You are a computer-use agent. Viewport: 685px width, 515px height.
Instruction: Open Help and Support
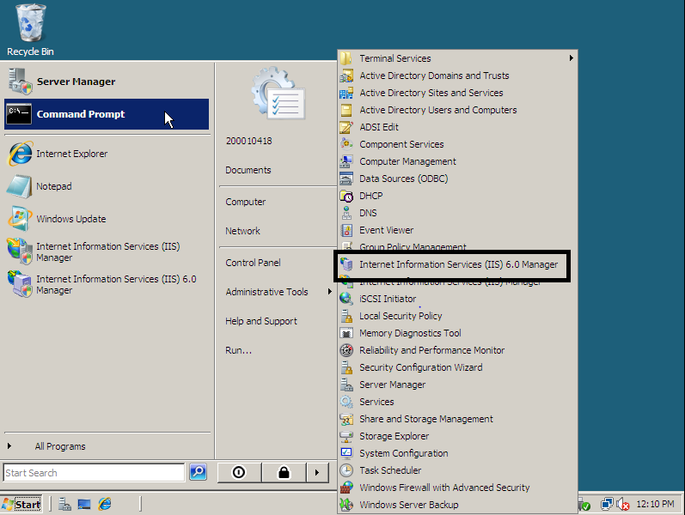click(261, 321)
